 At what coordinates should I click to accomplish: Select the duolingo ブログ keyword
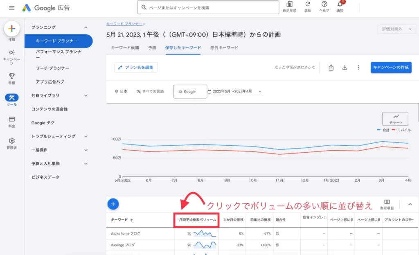[123, 245]
